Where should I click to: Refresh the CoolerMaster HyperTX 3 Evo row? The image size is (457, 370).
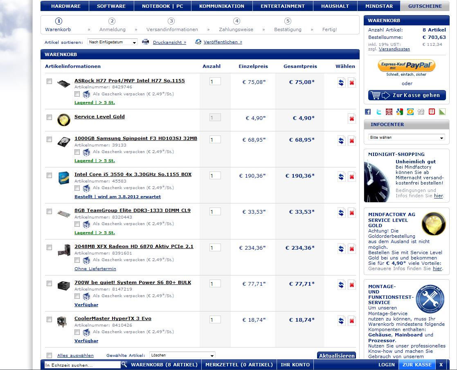pyautogui.click(x=341, y=321)
